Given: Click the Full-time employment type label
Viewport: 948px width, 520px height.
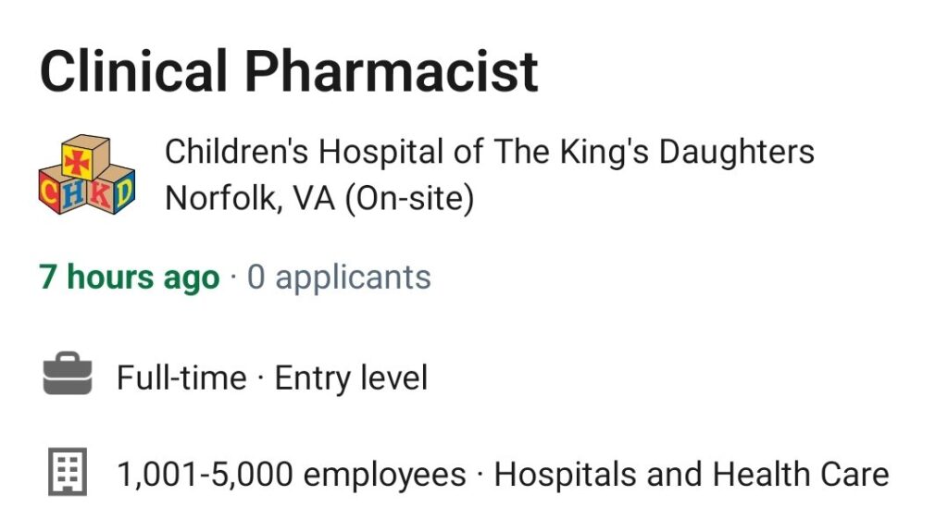Looking at the screenshot, I should (x=182, y=378).
